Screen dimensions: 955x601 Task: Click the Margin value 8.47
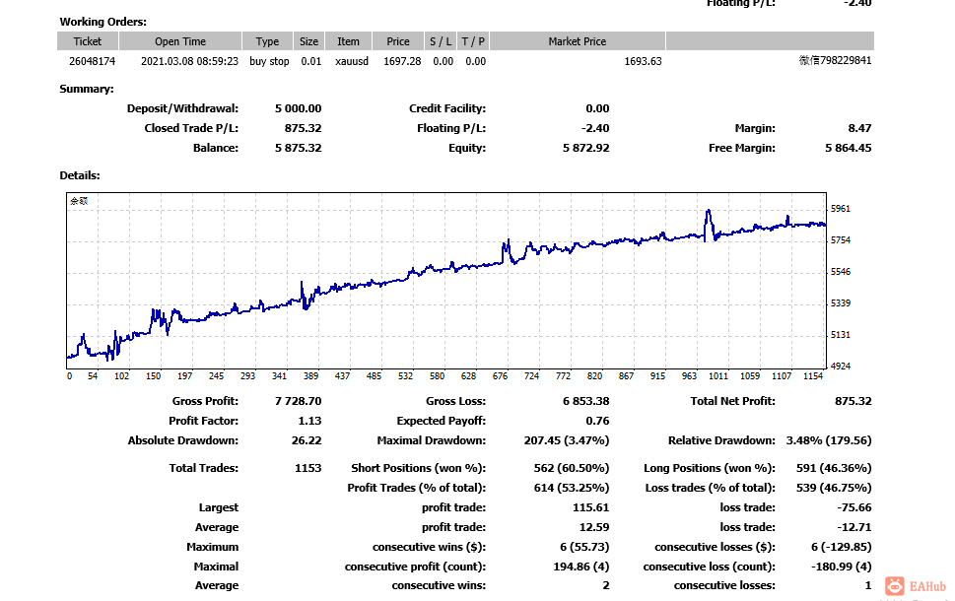click(859, 128)
